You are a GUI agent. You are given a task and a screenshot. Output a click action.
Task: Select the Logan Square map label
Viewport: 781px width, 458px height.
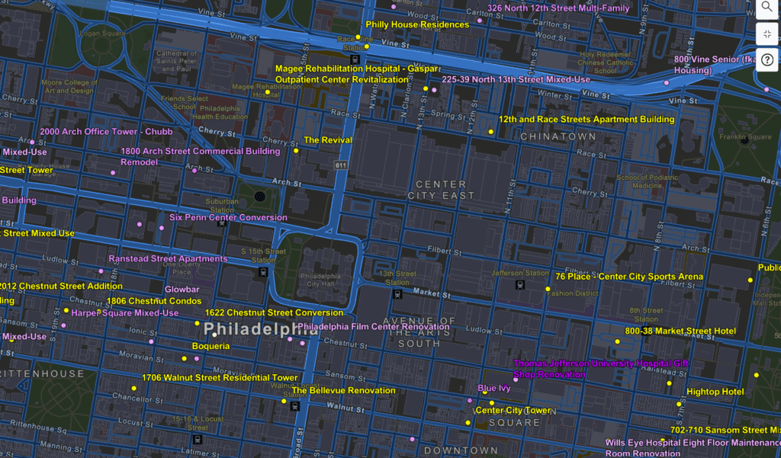click(103, 34)
